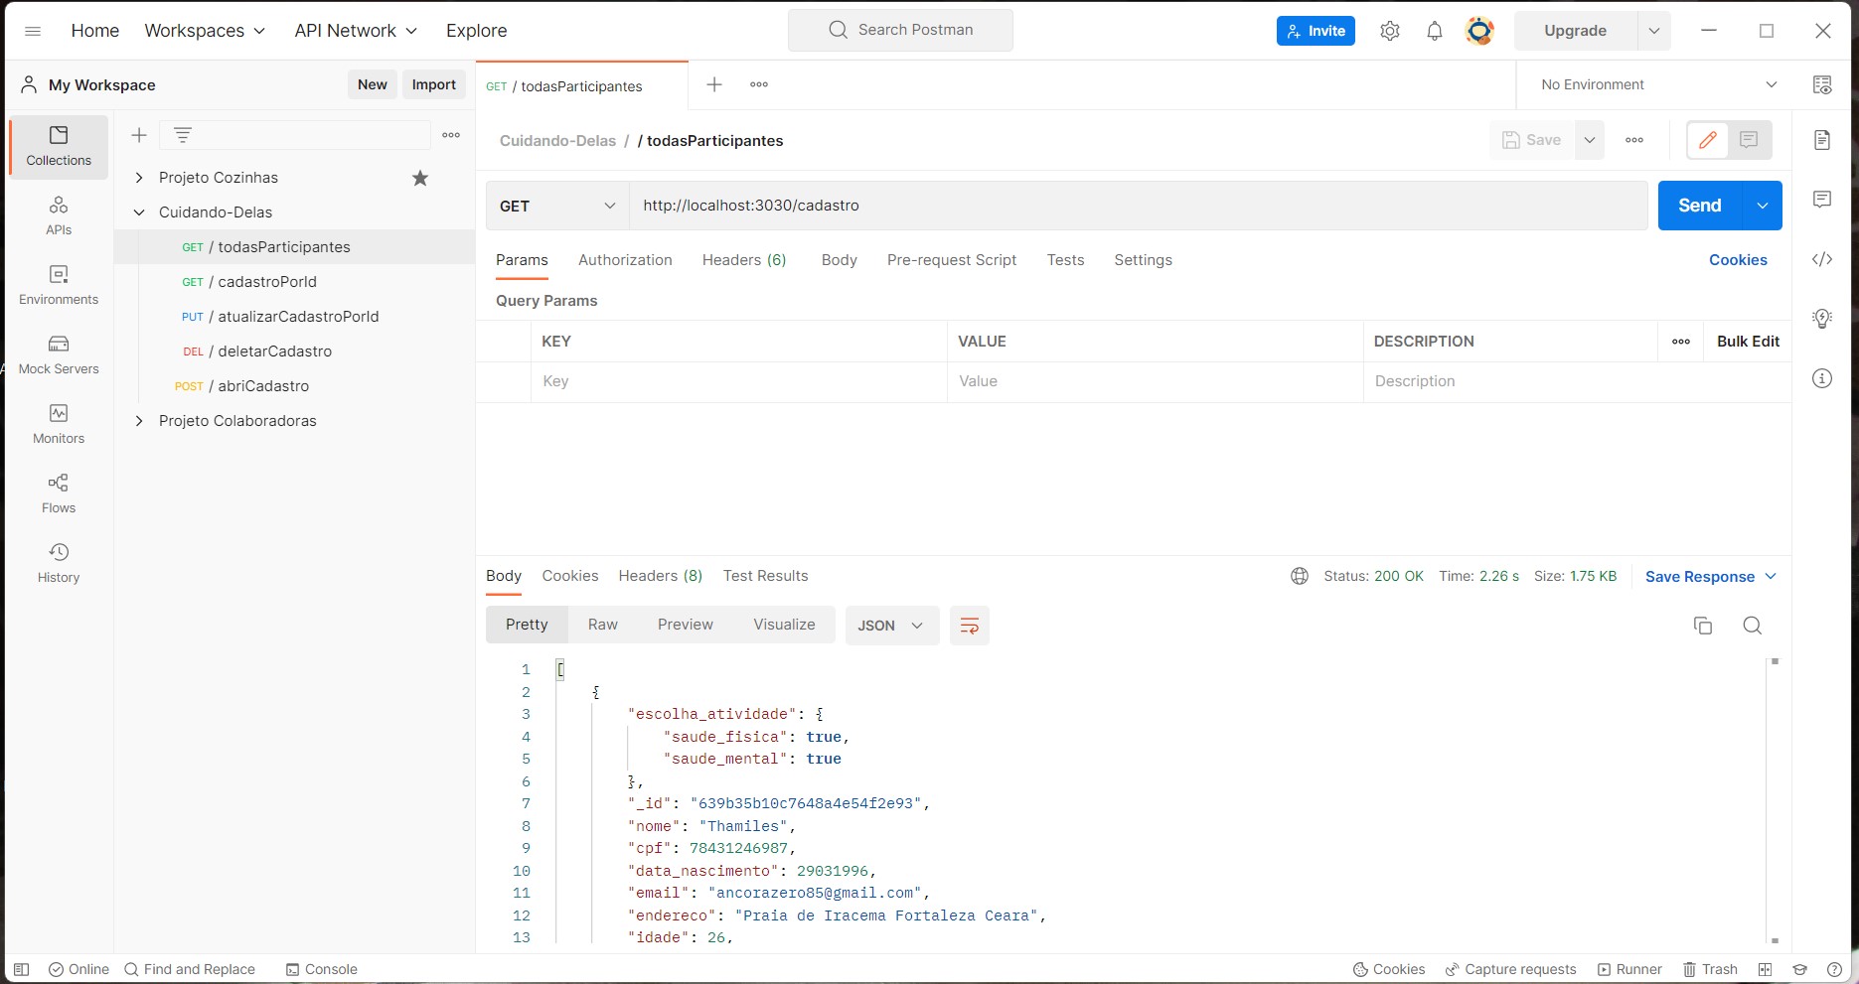The width and height of the screenshot is (1859, 984).
Task: Open the Runner from status bar
Action: coord(1629,969)
